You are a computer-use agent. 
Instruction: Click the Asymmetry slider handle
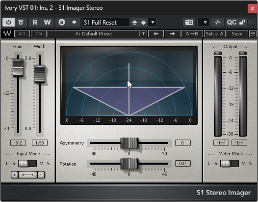click(x=129, y=143)
